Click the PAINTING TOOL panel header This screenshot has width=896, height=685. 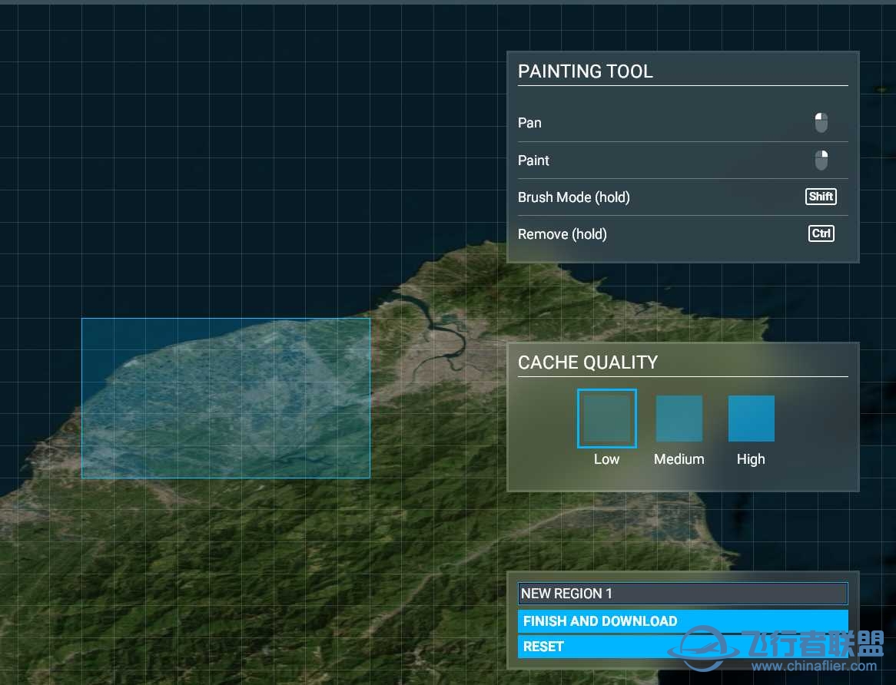(x=585, y=71)
